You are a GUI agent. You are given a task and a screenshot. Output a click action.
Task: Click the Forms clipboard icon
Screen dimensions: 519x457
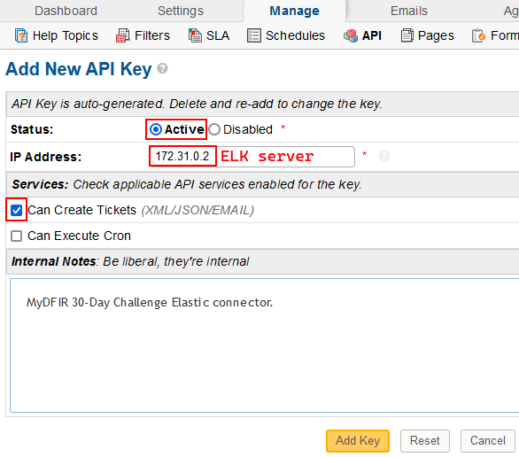[478, 35]
